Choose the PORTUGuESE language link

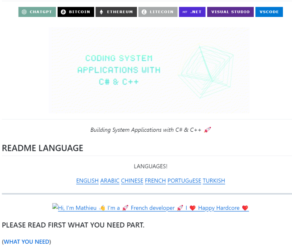(x=184, y=181)
